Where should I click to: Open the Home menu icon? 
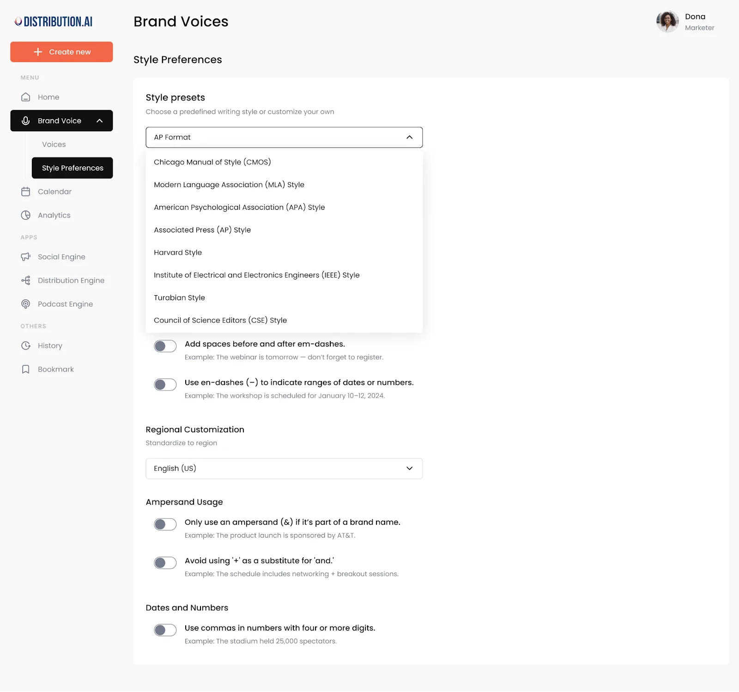tap(26, 97)
